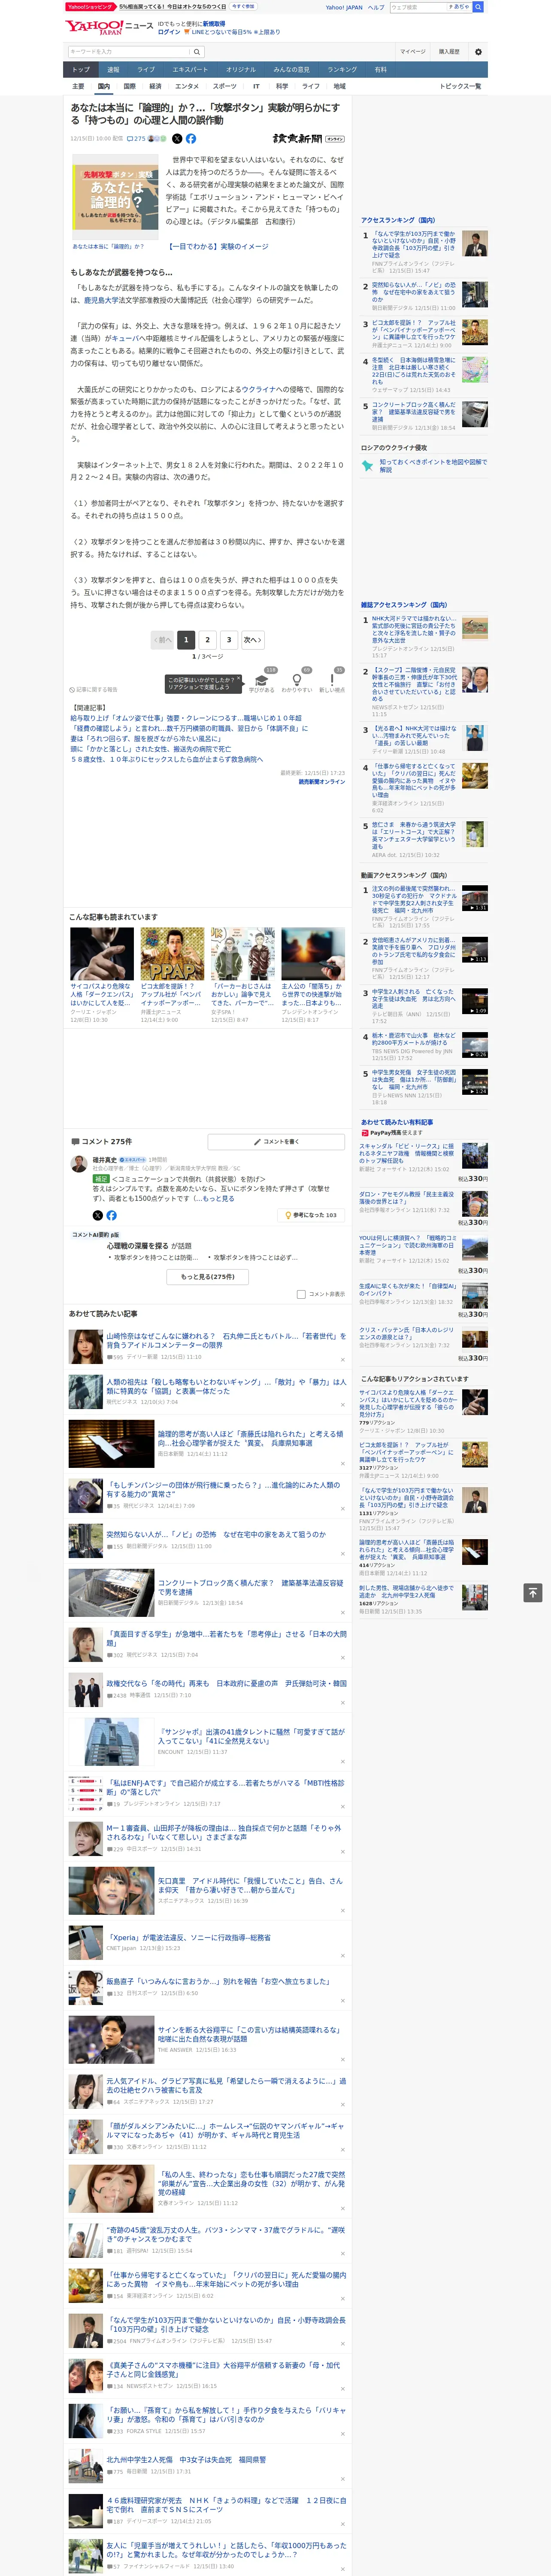The width and height of the screenshot is (551, 2576).
Task: Open the 【一目でわかる】実験のイメージ link
Action: coord(218,246)
